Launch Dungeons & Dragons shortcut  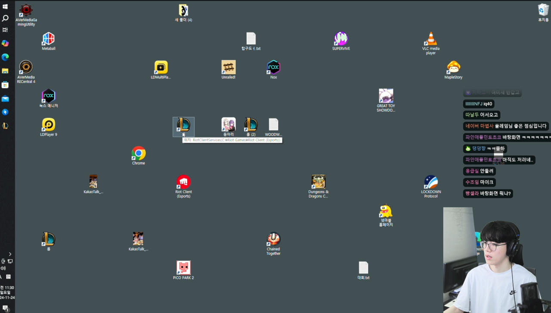pos(318,187)
